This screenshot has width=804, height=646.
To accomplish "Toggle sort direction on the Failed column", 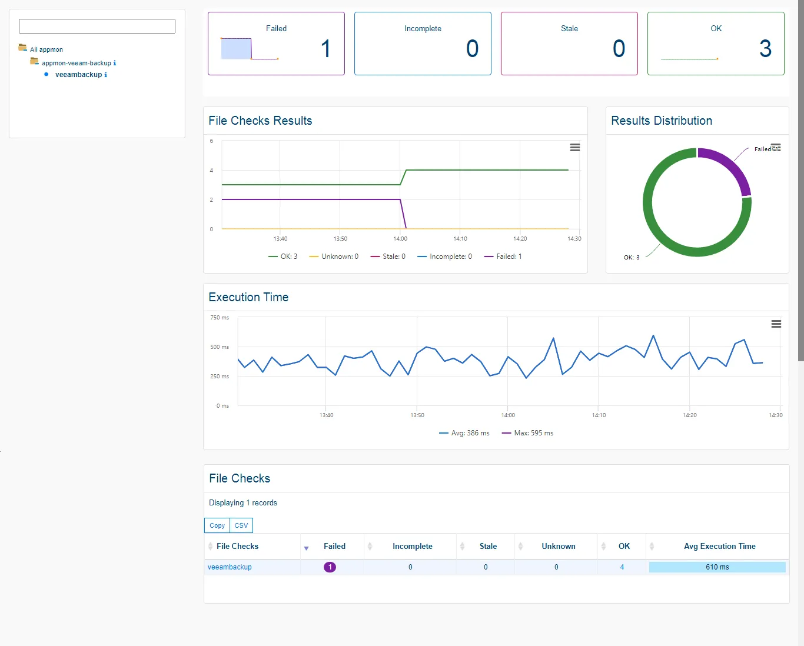I will pos(307,547).
